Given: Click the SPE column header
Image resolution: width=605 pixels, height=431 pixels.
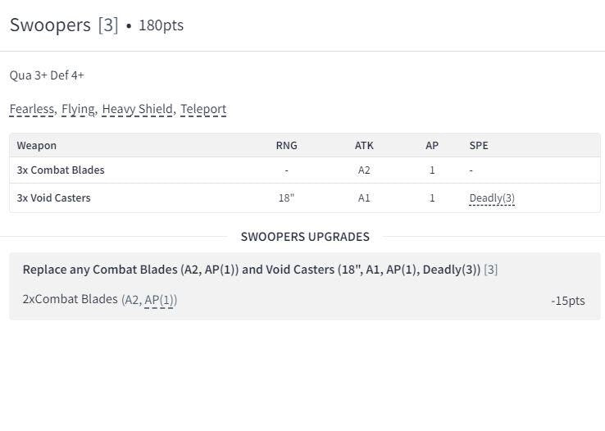Looking at the screenshot, I should [479, 146].
